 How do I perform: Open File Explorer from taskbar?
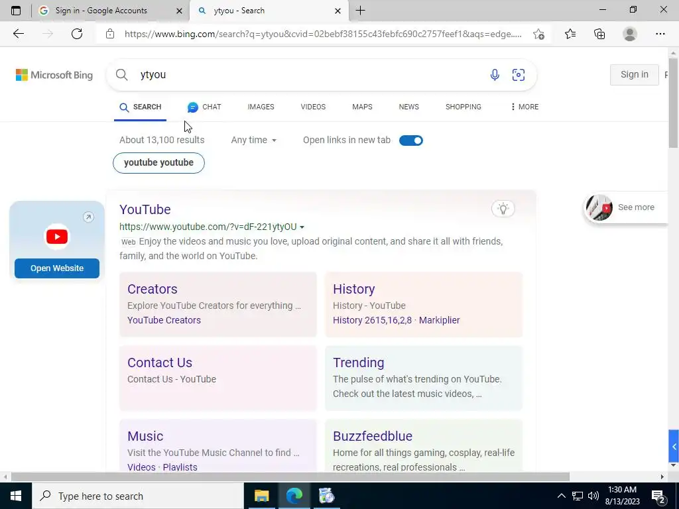coord(261,496)
